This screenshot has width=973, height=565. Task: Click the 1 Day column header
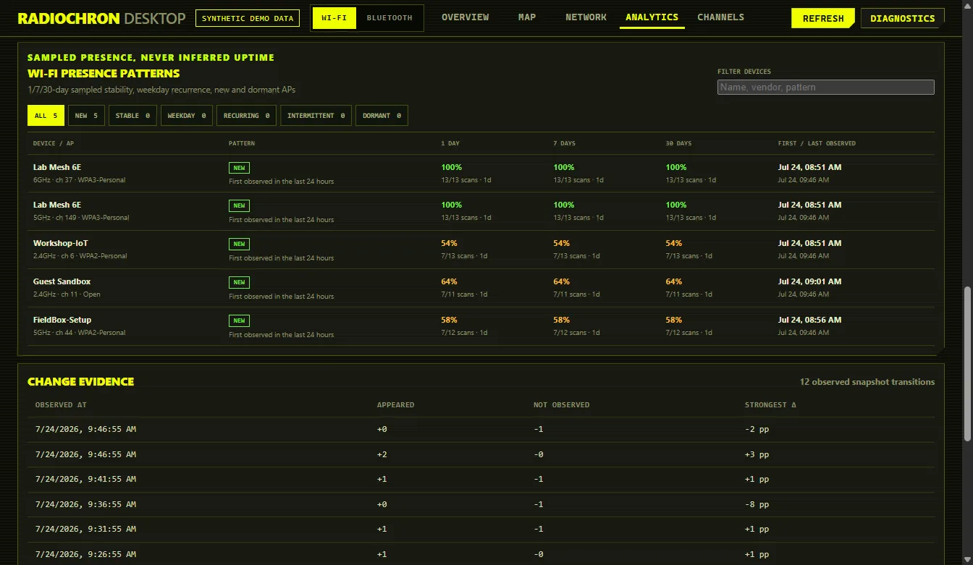point(450,143)
